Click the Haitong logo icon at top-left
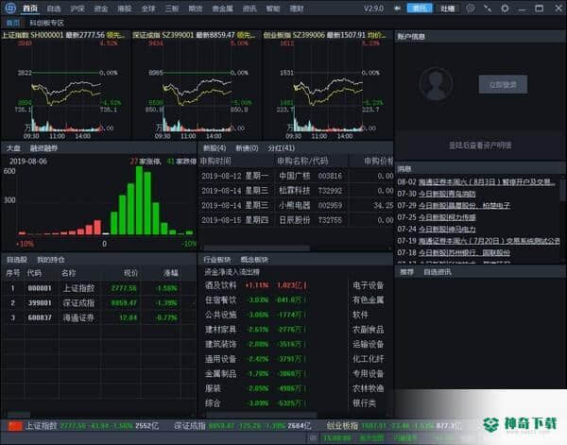 click(10, 8)
